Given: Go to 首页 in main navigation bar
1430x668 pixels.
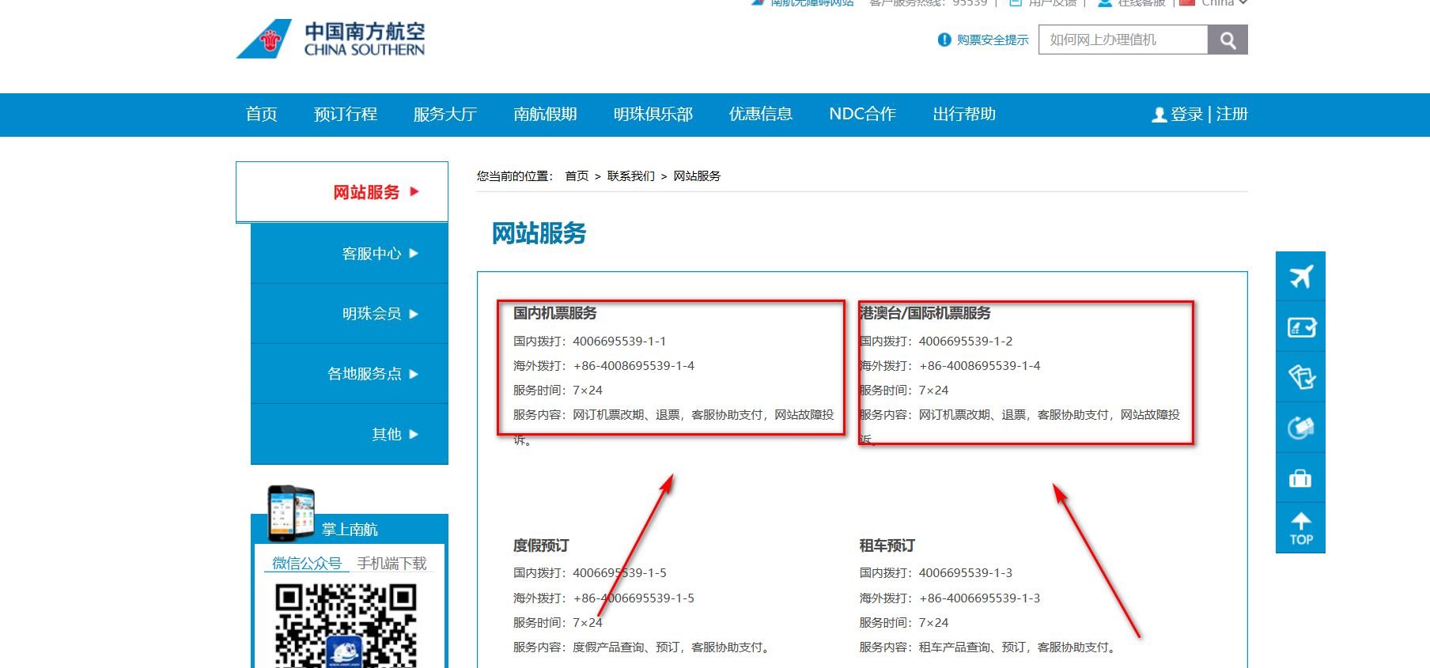Looking at the screenshot, I should 261,115.
